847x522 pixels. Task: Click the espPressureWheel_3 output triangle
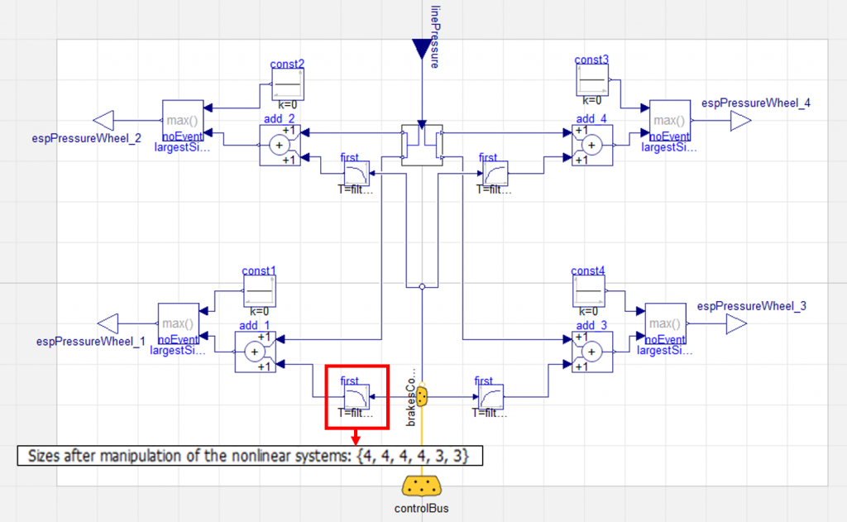pos(737,324)
